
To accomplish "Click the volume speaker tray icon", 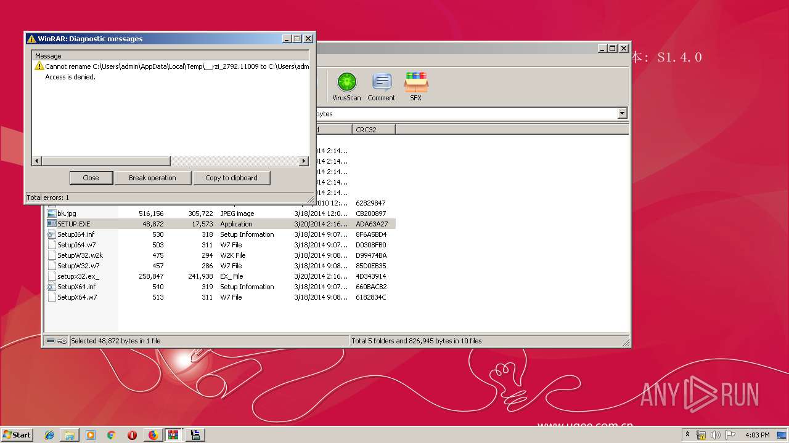I will coord(715,435).
